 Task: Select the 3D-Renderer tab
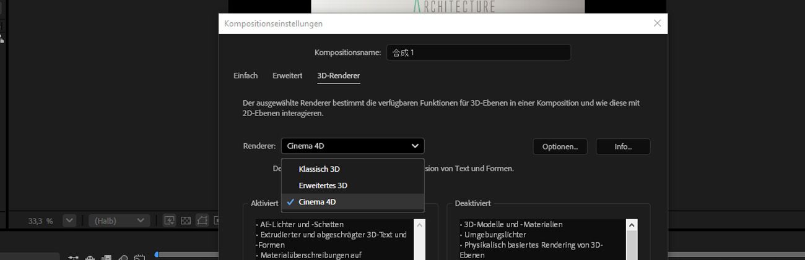point(339,75)
